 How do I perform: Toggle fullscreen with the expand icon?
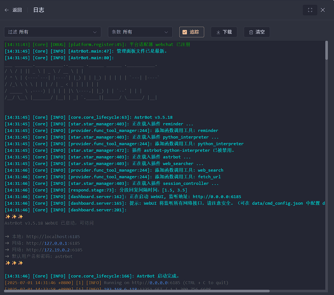point(310,10)
